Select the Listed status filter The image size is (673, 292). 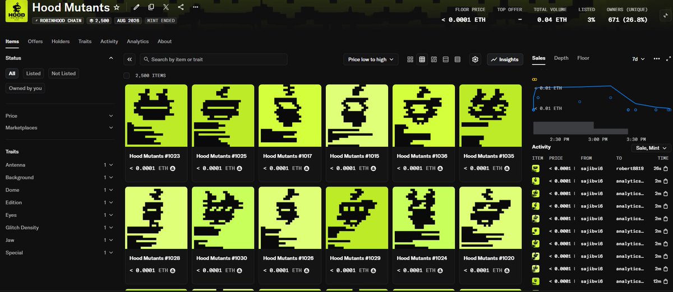click(x=34, y=73)
